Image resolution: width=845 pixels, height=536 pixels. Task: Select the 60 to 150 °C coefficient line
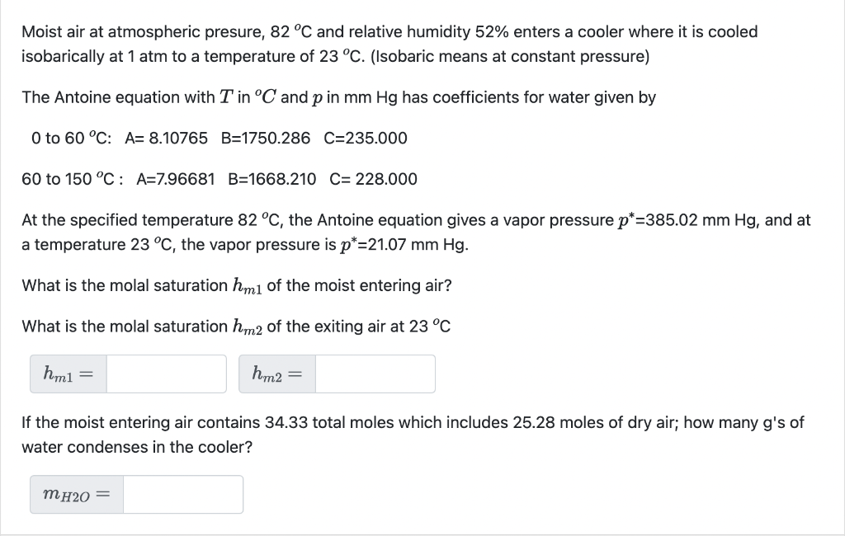[x=219, y=179]
